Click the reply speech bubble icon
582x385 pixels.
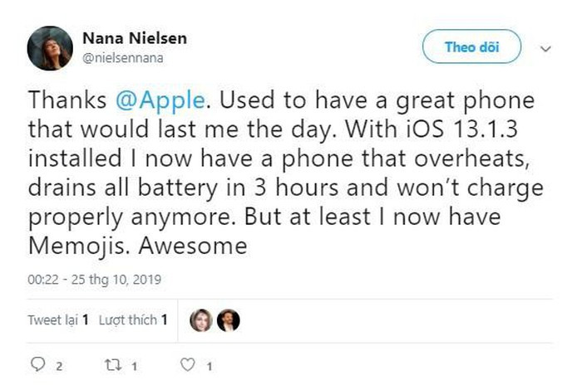[x=36, y=364]
